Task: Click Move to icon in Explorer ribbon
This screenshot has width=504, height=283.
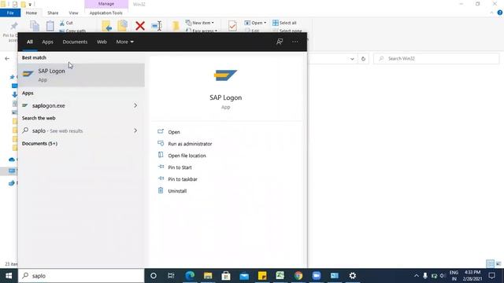Action: [x=107, y=26]
